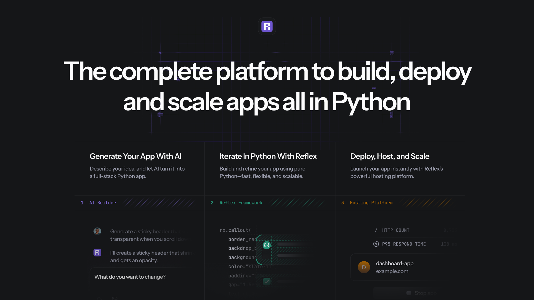Select the purple Reflex AI assistant avatar
Screen dimensions: 534x300
(x=97, y=253)
